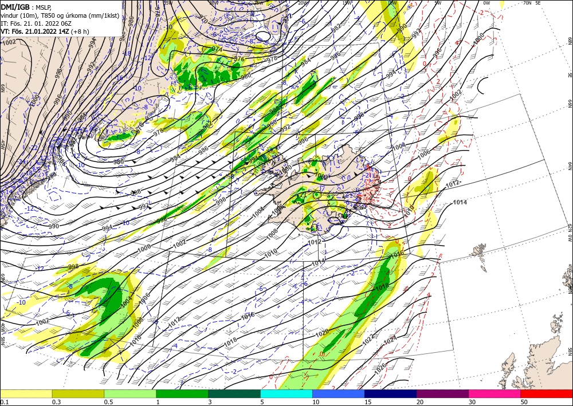The height and width of the screenshot is (406, 573).
Task: Click the legend value '50'
Action: click(524, 402)
